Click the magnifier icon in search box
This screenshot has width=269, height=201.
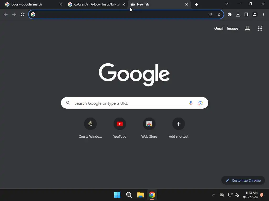(68, 103)
